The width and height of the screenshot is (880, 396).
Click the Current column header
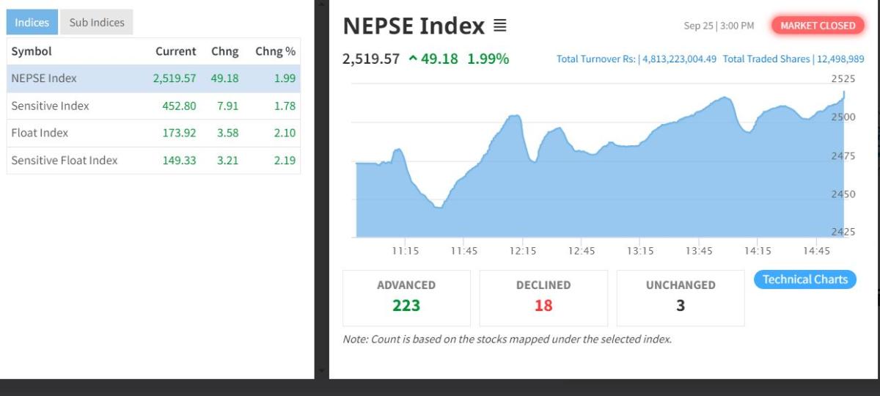pyautogui.click(x=175, y=51)
